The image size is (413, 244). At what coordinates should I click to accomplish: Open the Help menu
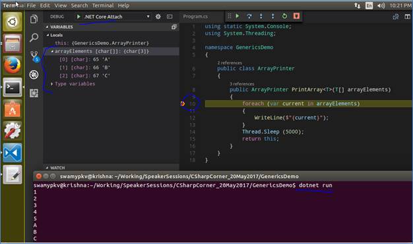tap(123, 5)
